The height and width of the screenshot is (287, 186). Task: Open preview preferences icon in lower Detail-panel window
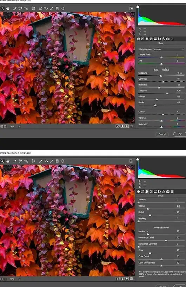[x=132, y=279]
